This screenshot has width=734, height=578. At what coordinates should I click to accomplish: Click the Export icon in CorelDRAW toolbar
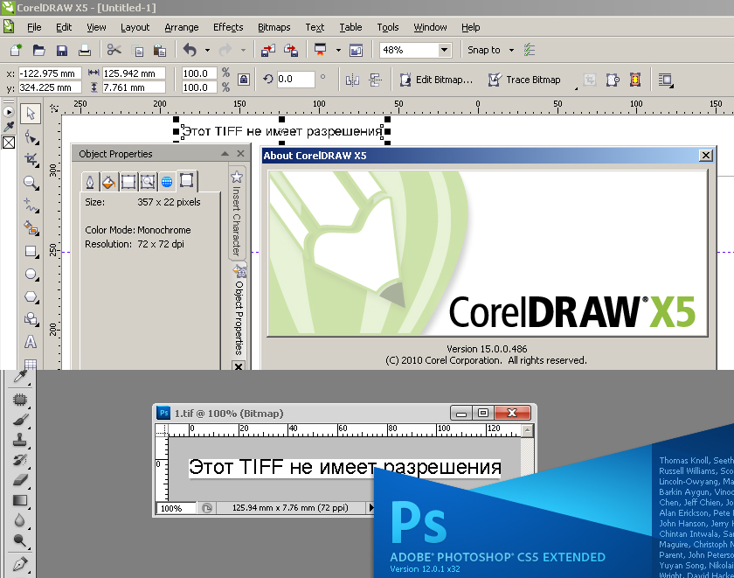coord(291,50)
